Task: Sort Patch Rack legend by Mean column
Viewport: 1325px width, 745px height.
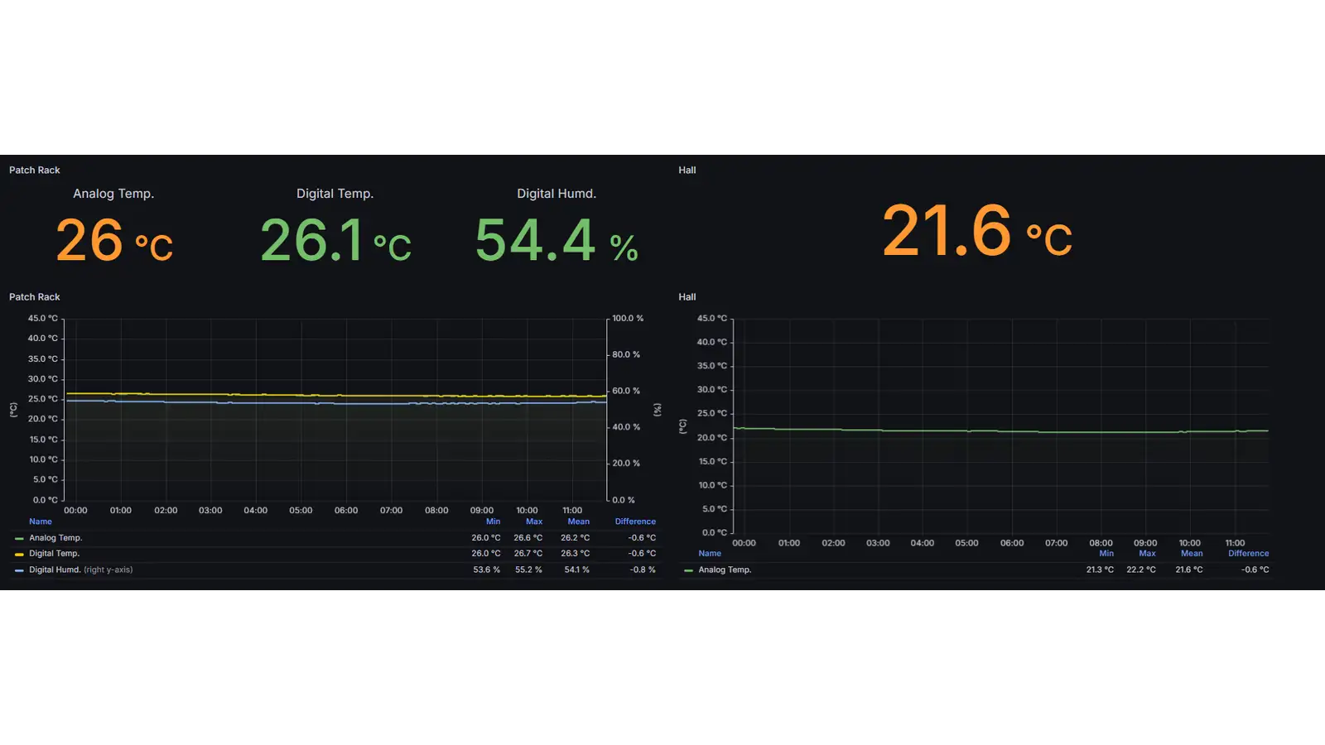Action: 578,521
